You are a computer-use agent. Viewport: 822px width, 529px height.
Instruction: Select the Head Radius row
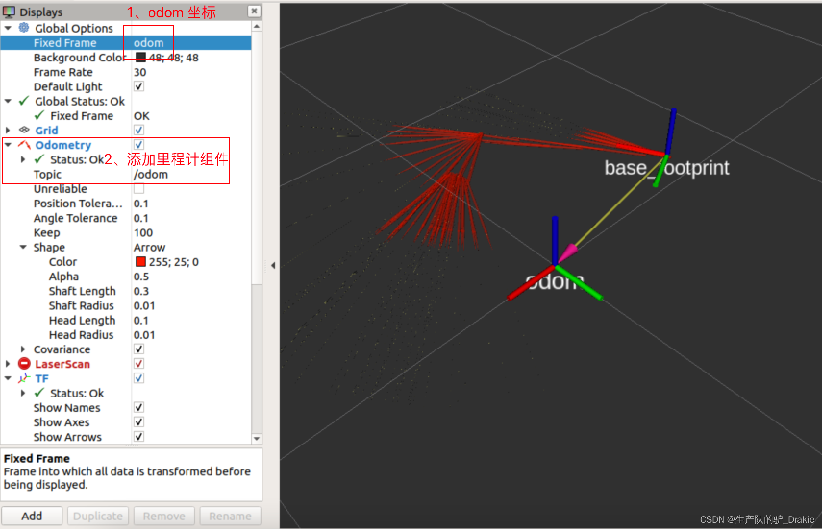tap(126, 335)
